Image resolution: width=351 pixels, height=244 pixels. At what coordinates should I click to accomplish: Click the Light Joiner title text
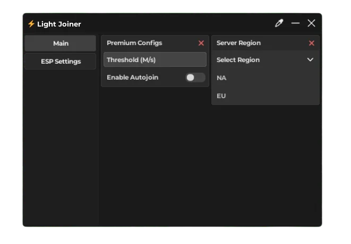[x=59, y=24]
